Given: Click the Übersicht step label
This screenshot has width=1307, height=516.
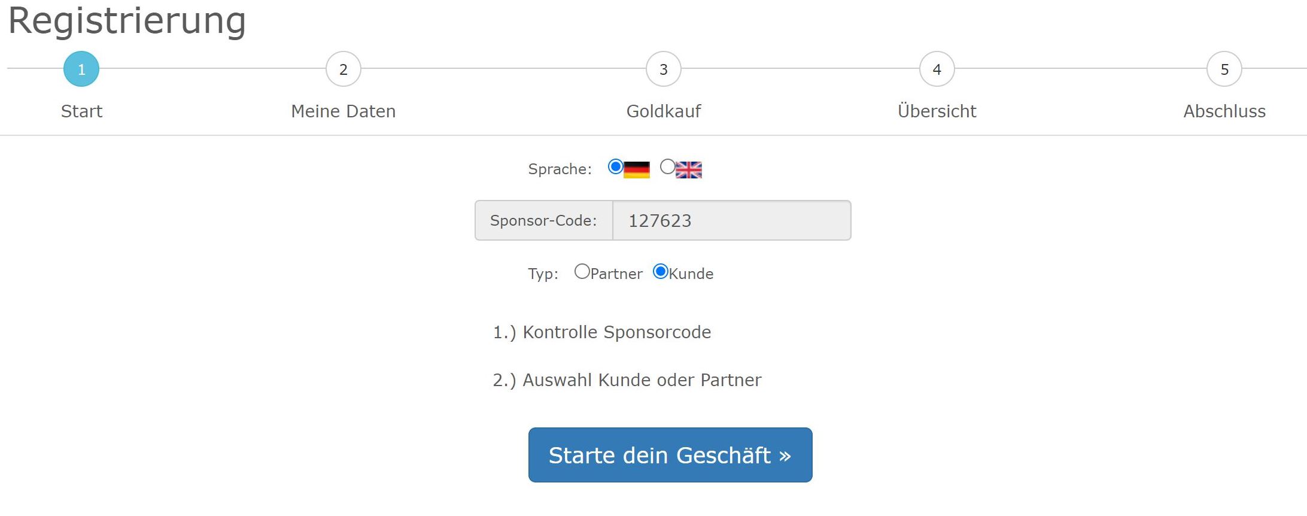Looking at the screenshot, I should 937,111.
